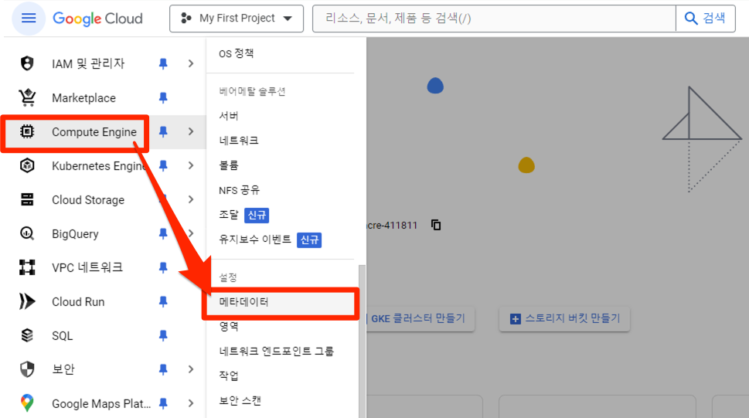749x418 pixels.
Task: Copy the project ID with copy icon
Action: (x=436, y=225)
